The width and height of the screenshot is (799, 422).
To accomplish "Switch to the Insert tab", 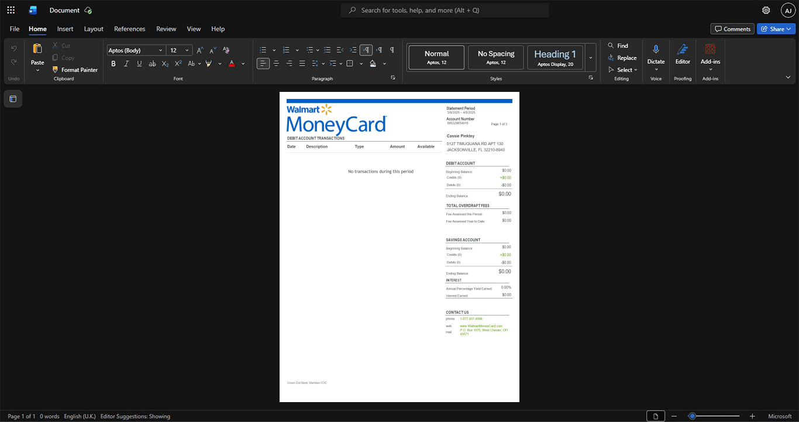I will point(65,29).
